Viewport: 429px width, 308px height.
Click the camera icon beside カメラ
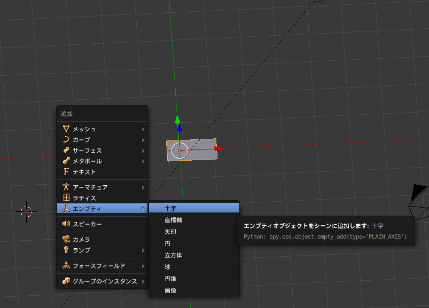click(66, 239)
